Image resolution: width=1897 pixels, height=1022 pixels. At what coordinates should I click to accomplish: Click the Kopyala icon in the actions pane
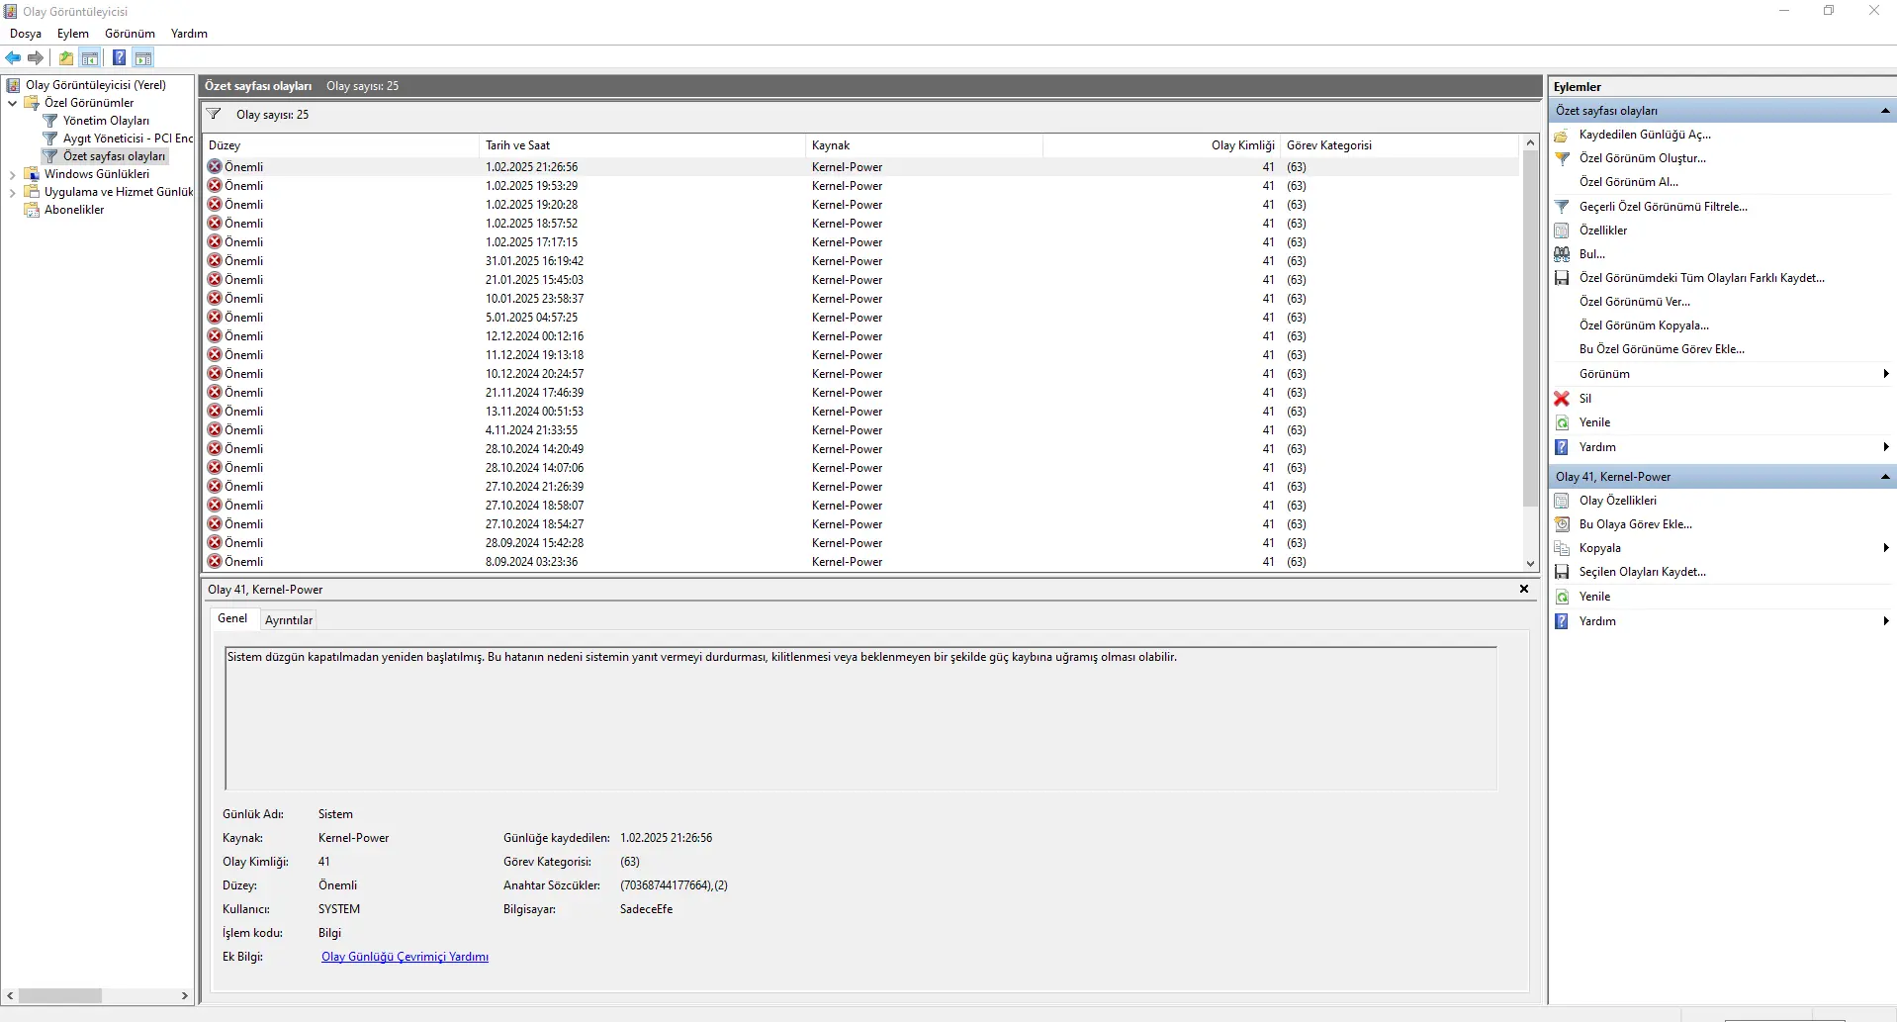point(1562,548)
